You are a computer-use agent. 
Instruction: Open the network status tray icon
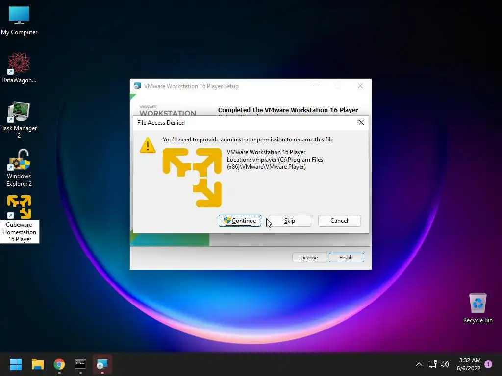pos(432,364)
